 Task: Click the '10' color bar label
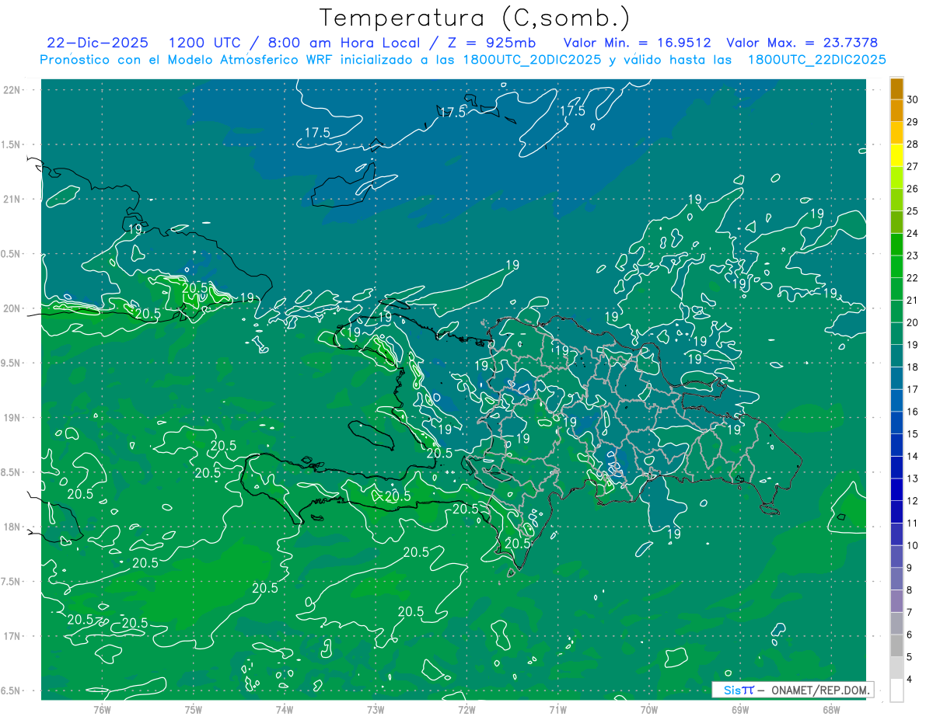click(913, 545)
